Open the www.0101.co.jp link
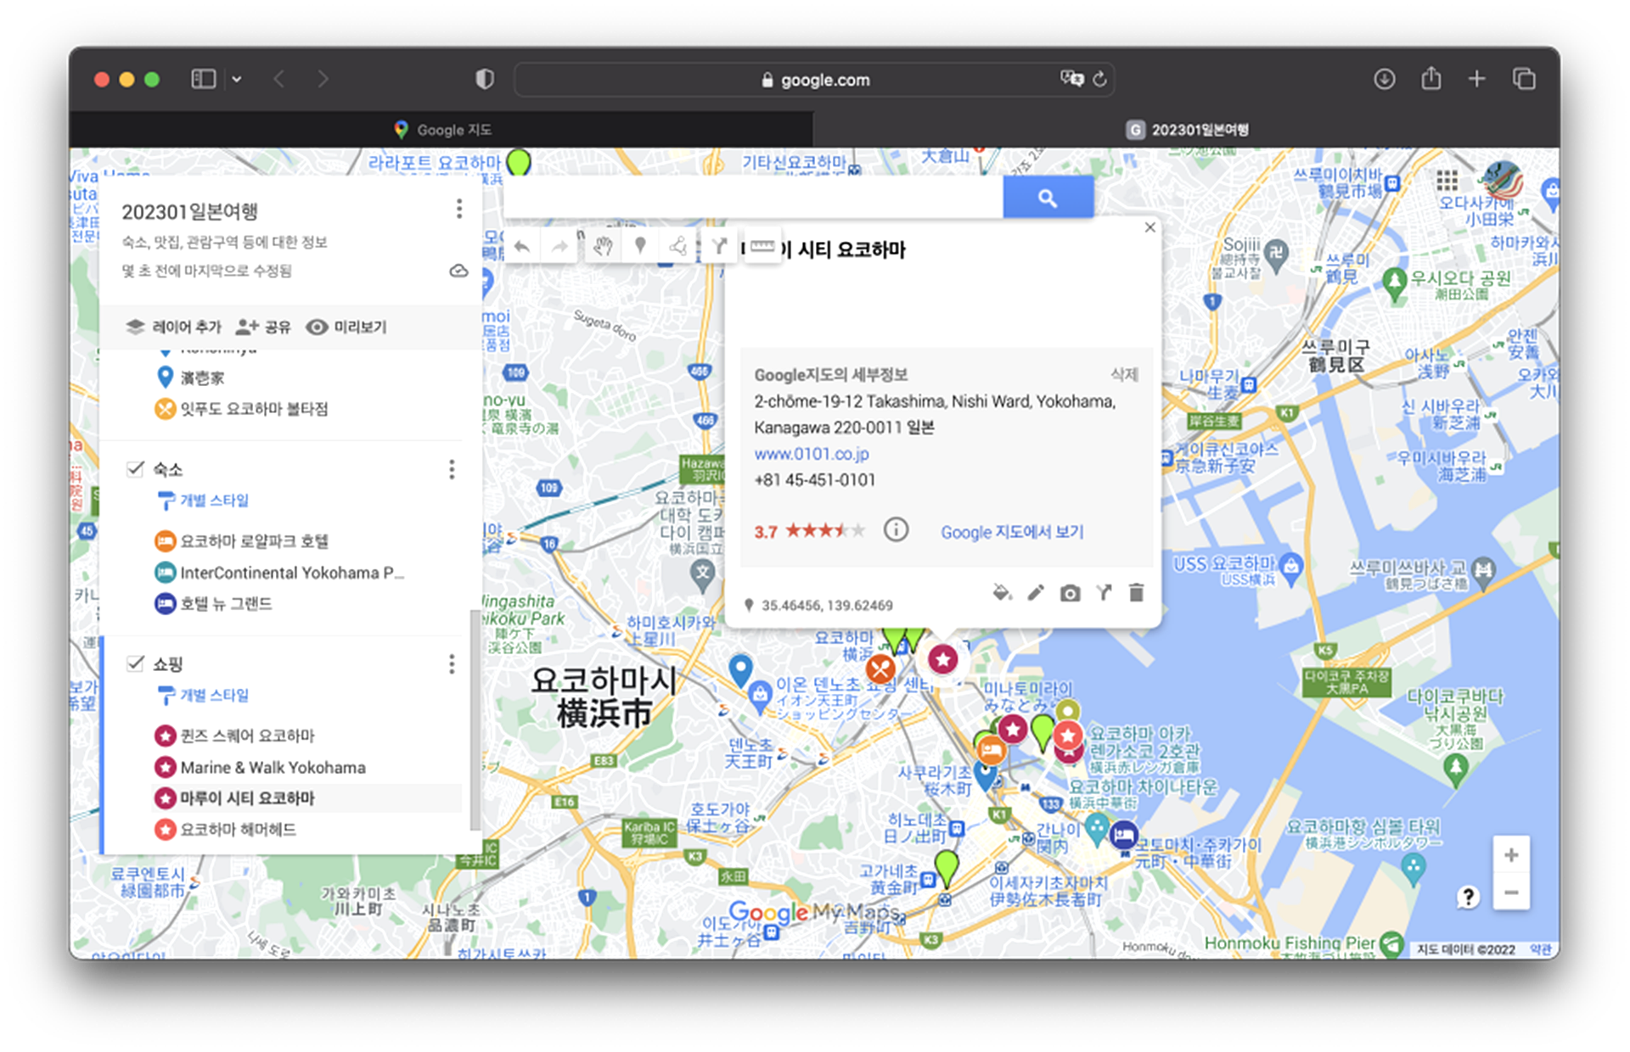Screen dimensions: 1630x1052 point(811,454)
